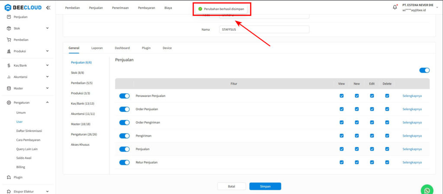Expand the Produksi sidebar menu
Screen dimensions: 443x194
coord(47,51)
